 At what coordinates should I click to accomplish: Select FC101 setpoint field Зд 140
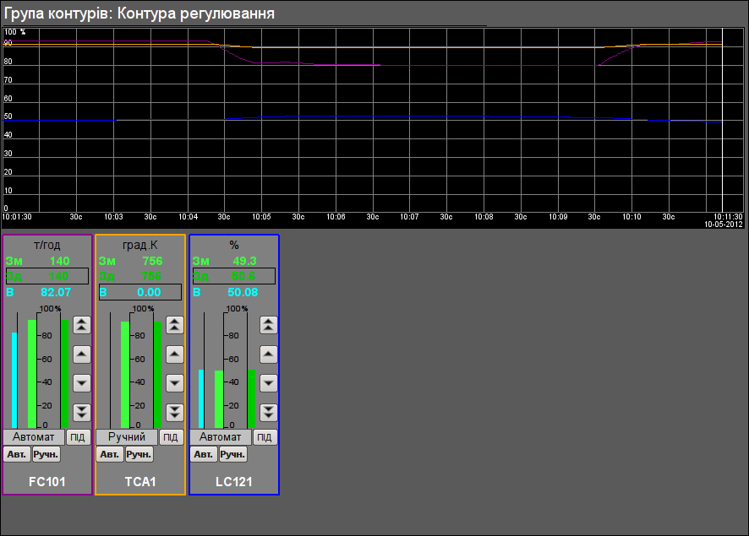47,276
